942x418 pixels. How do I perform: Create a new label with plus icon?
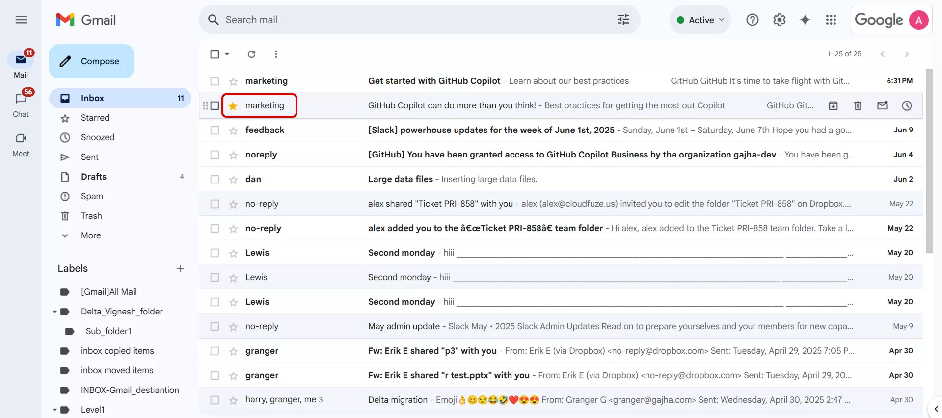(x=180, y=268)
